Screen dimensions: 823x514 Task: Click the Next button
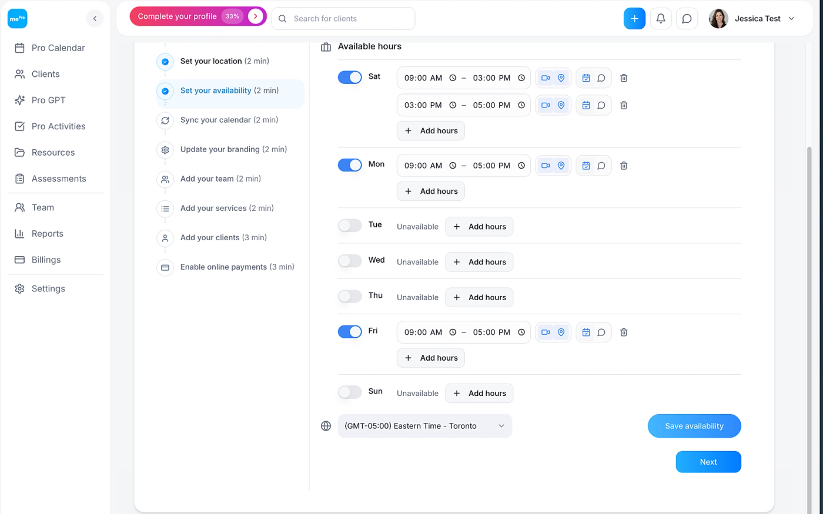(708, 462)
